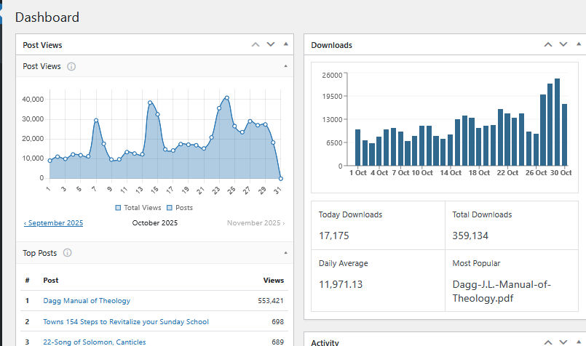Viewport: 586px width, 346px height.
Task: Open Dagg Manual of Theology post
Action: pyautogui.click(x=87, y=300)
